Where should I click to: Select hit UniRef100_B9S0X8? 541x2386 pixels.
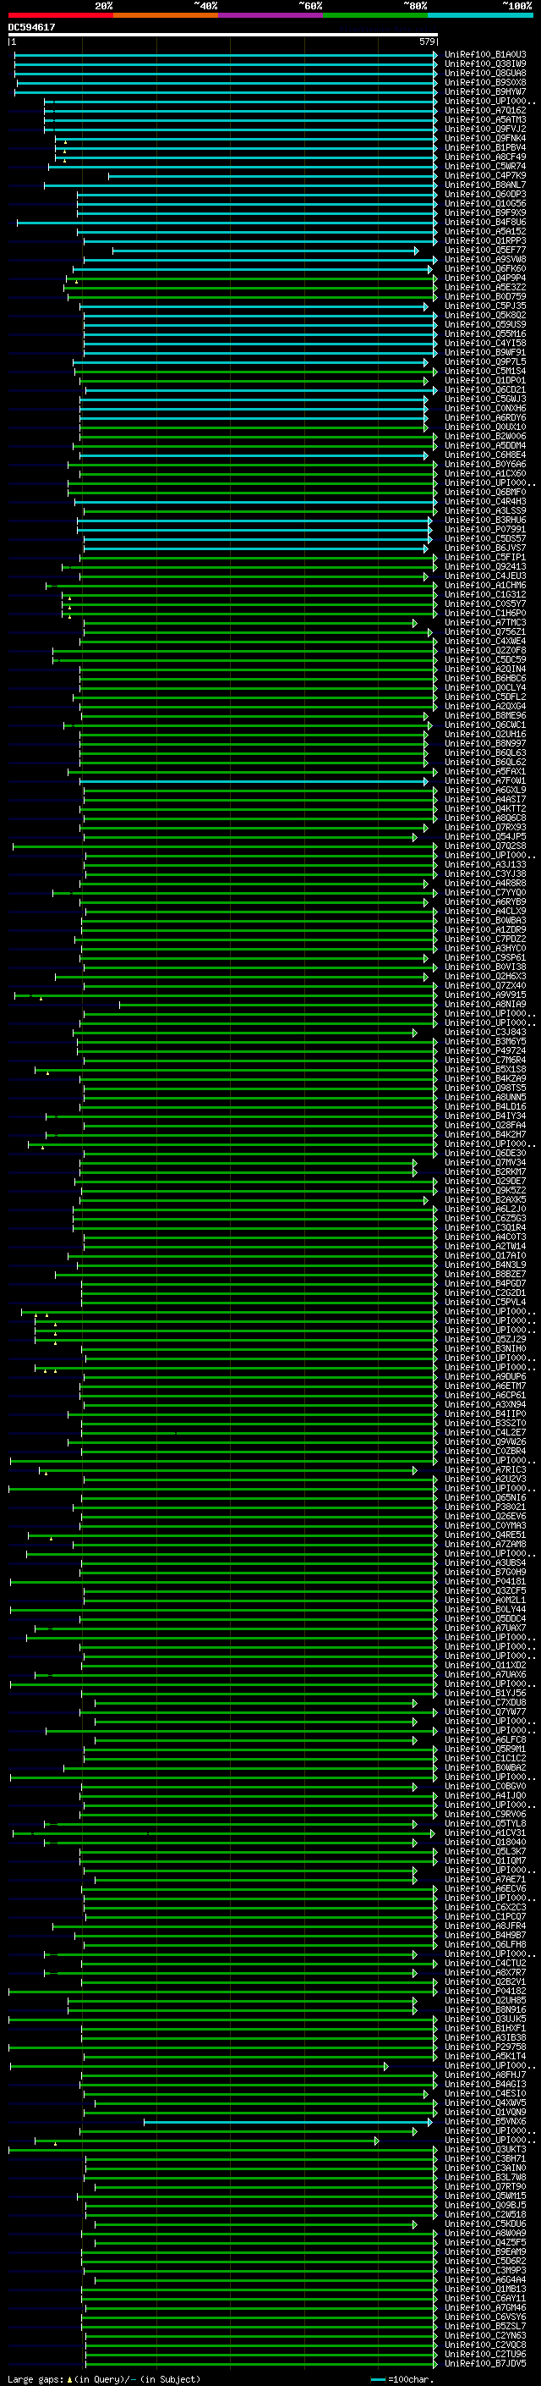(484, 82)
